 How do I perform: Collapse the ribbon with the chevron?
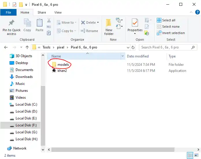coord(191,12)
